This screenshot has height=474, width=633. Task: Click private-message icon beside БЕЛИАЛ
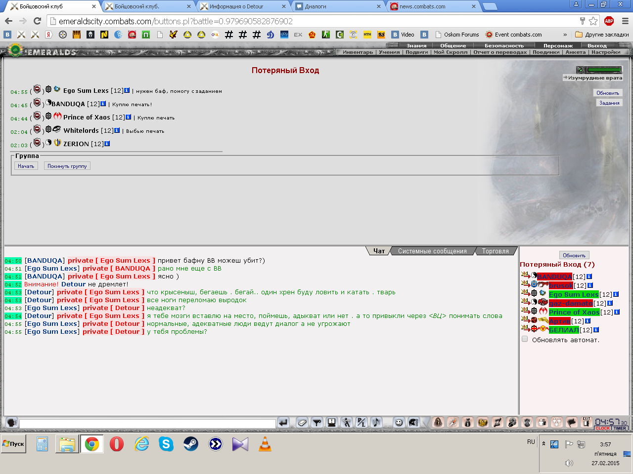click(525, 328)
